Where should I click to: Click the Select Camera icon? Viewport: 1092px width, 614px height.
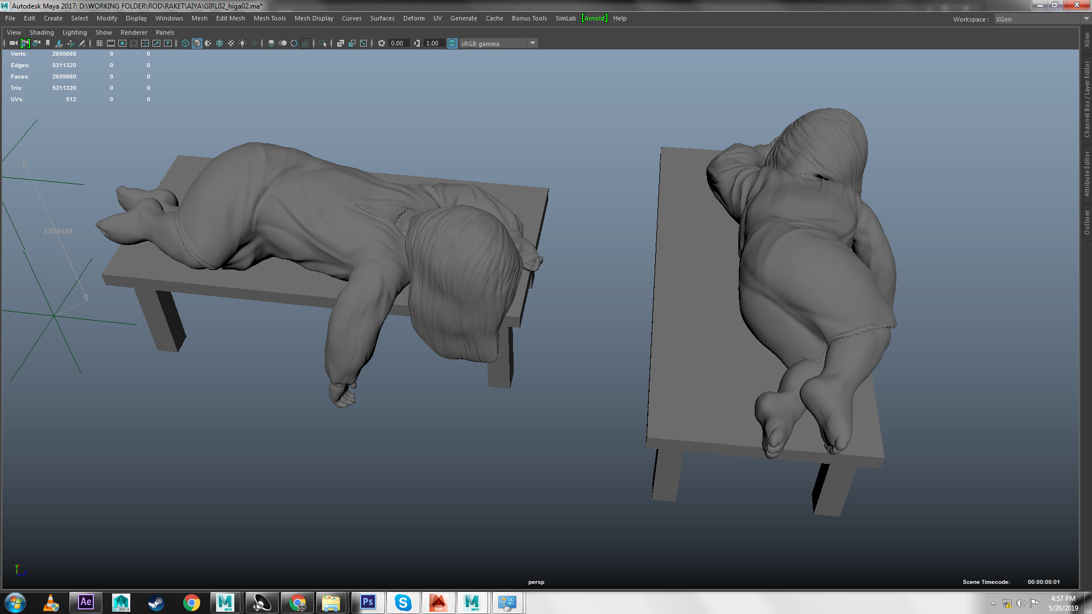[13, 43]
